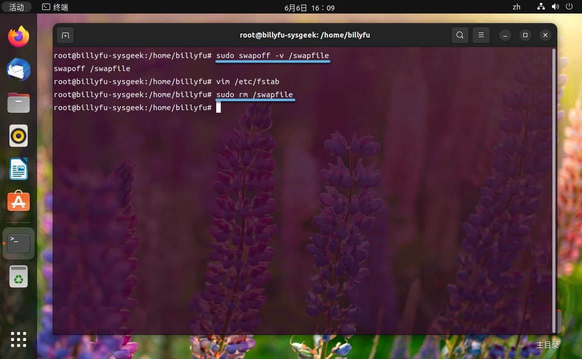582x359 pixels.
Task: Open the terminal hamburger menu
Action: pos(481,35)
